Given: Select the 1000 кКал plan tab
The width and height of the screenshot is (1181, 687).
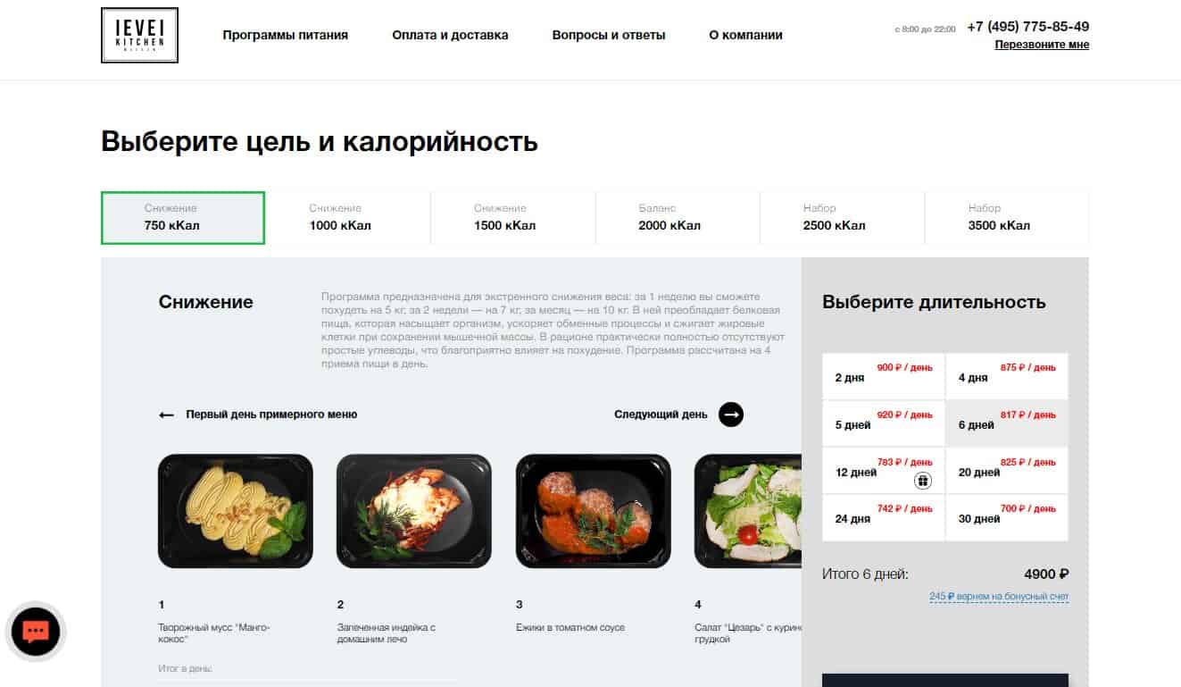Looking at the screenshot, I should click(348, 217).
